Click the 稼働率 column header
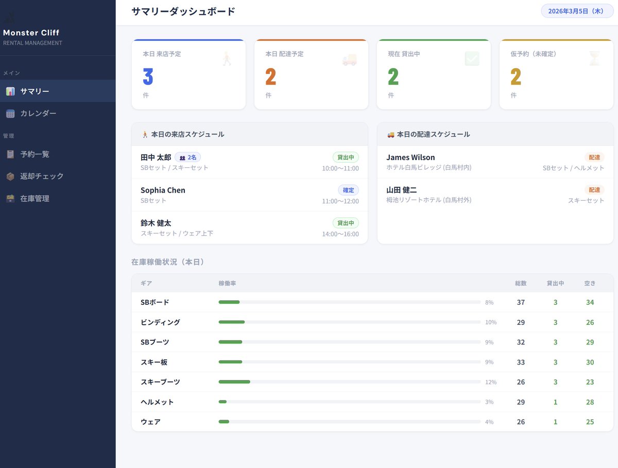 pos(227,283)
